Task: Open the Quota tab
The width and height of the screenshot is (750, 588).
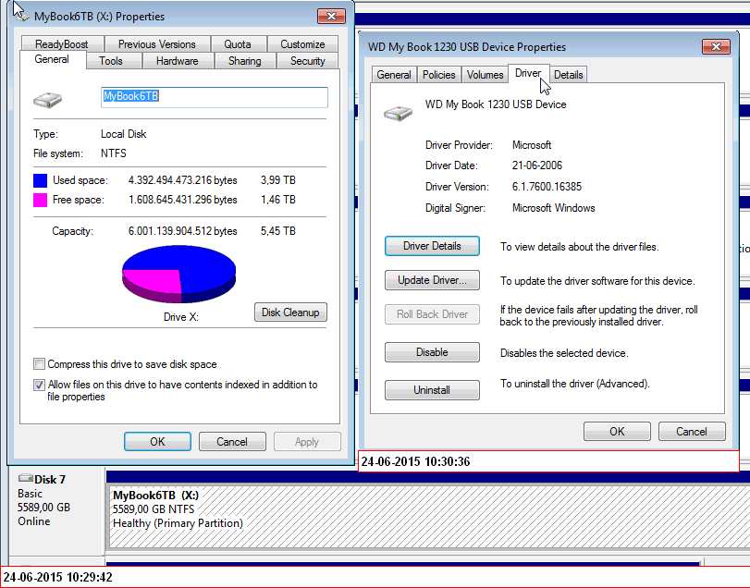Action: (238, 44)
